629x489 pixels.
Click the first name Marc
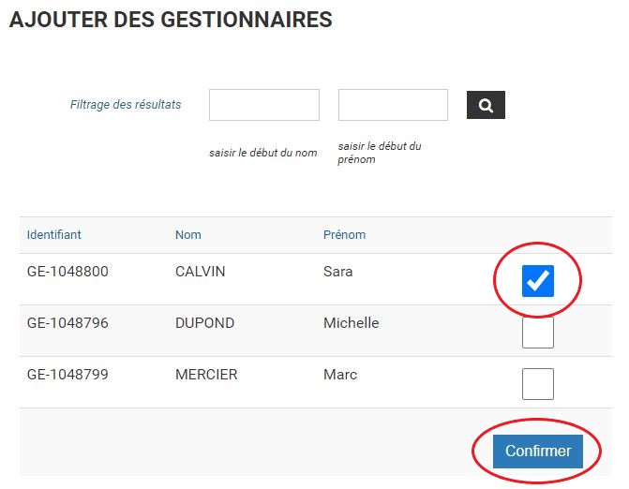tap(340, 375)
